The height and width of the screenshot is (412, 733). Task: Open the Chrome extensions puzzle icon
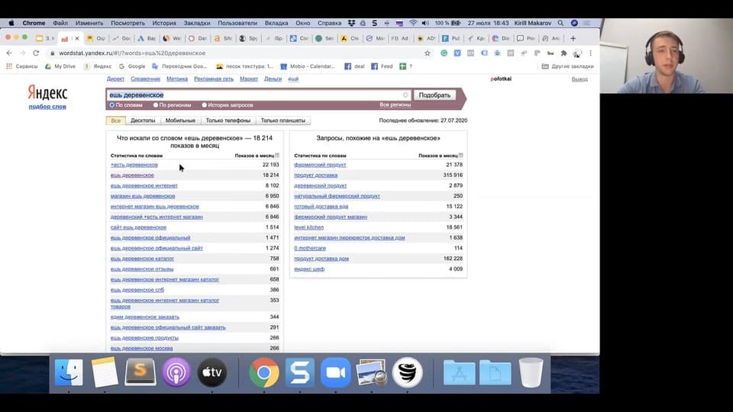click(563, 53)
